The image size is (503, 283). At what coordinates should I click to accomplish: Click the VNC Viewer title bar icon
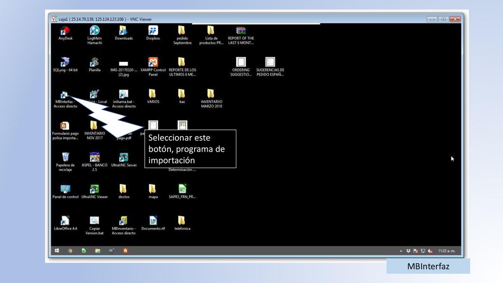[54, 19]
